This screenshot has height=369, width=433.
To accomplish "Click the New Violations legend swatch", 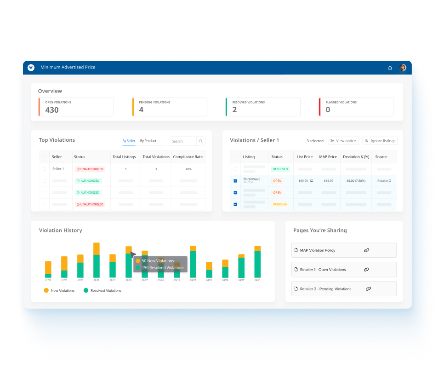I will coord(46,290).
